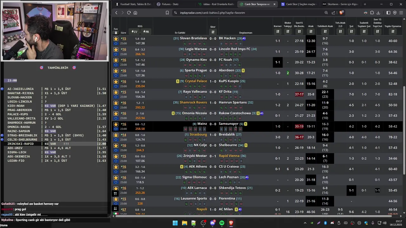Sort by Topla Oynama column arrows
This screenshot has width=406, height=228.
(393, 31)
